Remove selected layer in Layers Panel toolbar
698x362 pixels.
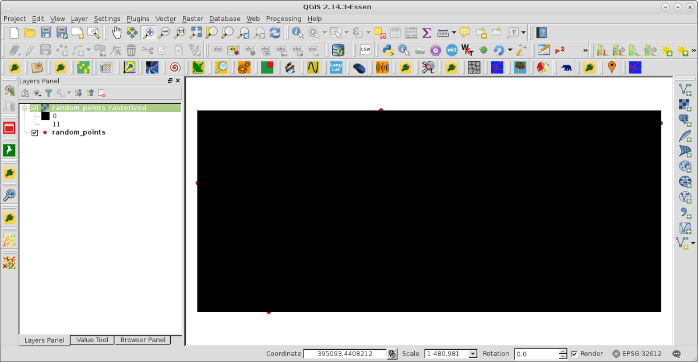(101, 93)
